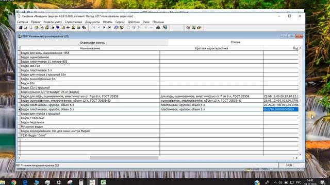Image resolution: width=330 pixels, height=185 pixels.
Task: Switch to the Отдельная запись tab
Action: 92,43
